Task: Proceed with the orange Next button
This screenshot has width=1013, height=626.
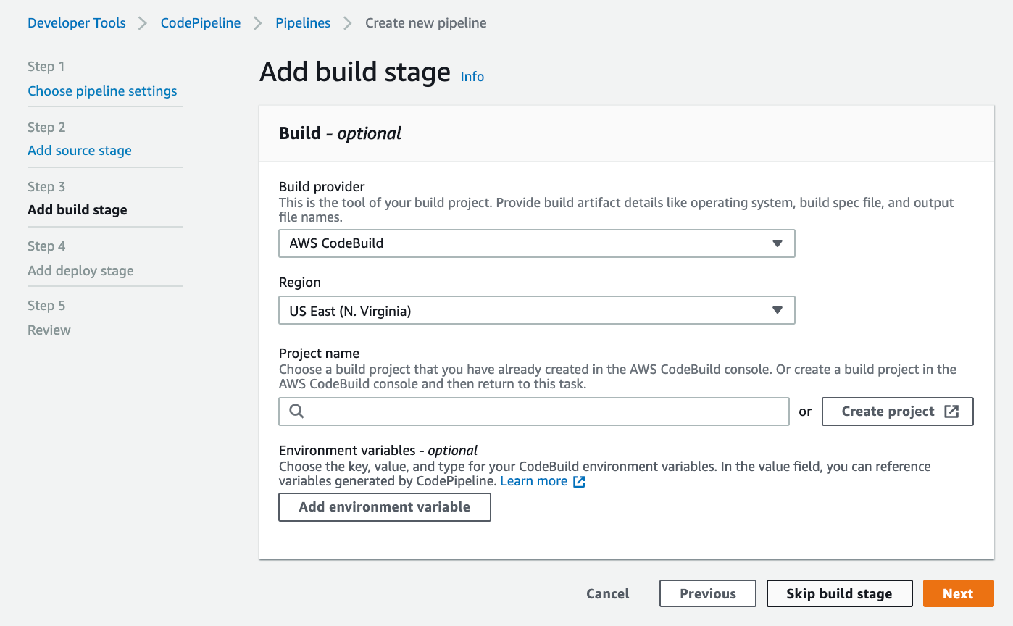Action: point(958,593)
